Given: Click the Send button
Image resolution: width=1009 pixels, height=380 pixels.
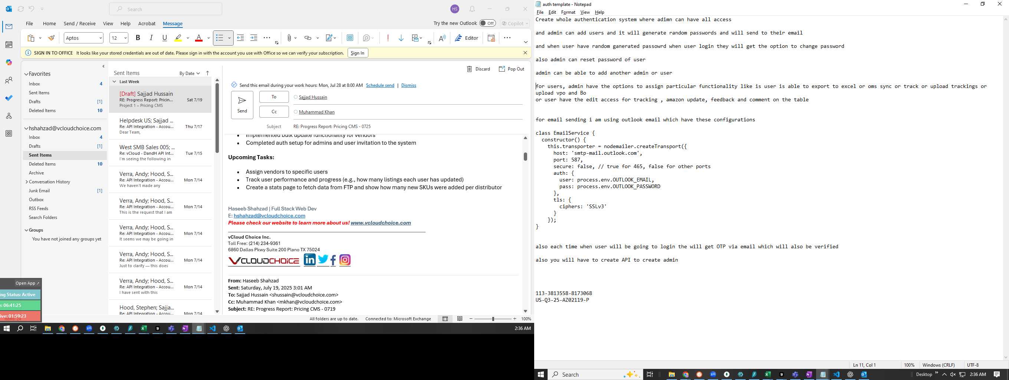Looking at the screenshot, I should (x=242, y=105).
